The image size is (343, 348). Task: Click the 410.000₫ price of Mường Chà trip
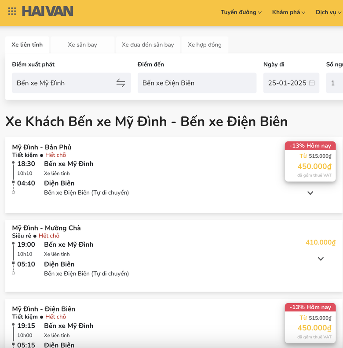click(x=321, y=242)
